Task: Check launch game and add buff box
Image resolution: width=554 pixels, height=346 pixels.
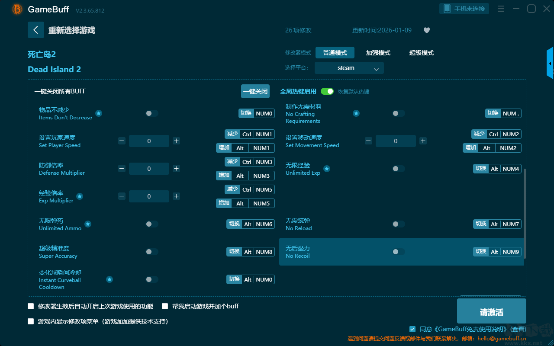Action: (x=165, y=306)
